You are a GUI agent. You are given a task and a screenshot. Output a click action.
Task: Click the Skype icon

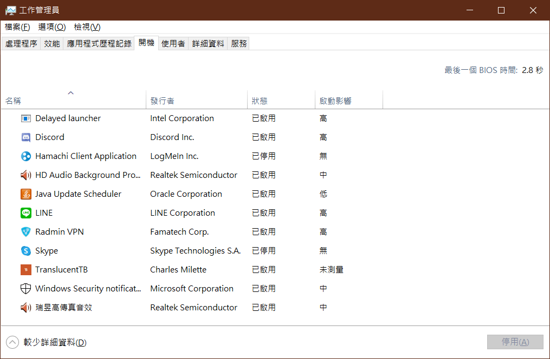26,251
